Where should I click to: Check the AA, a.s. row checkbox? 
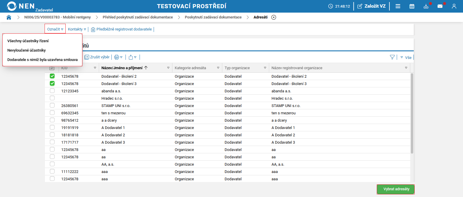point(52,164)
